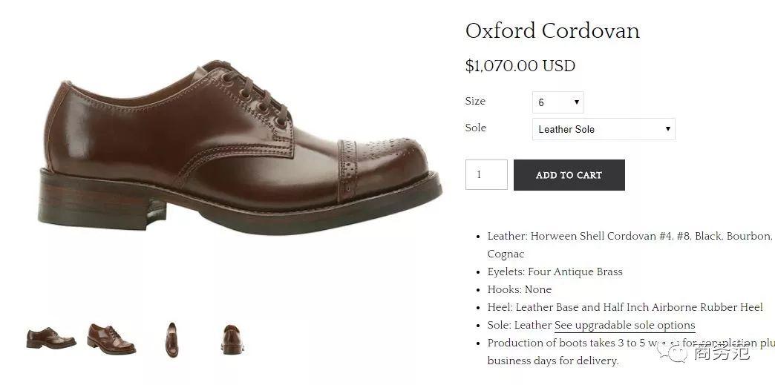Image resolution: width=775 pixels, height=385 pixels.
Task: Select the third top-view shoe thumbnail
Action: tap(171, 340)
